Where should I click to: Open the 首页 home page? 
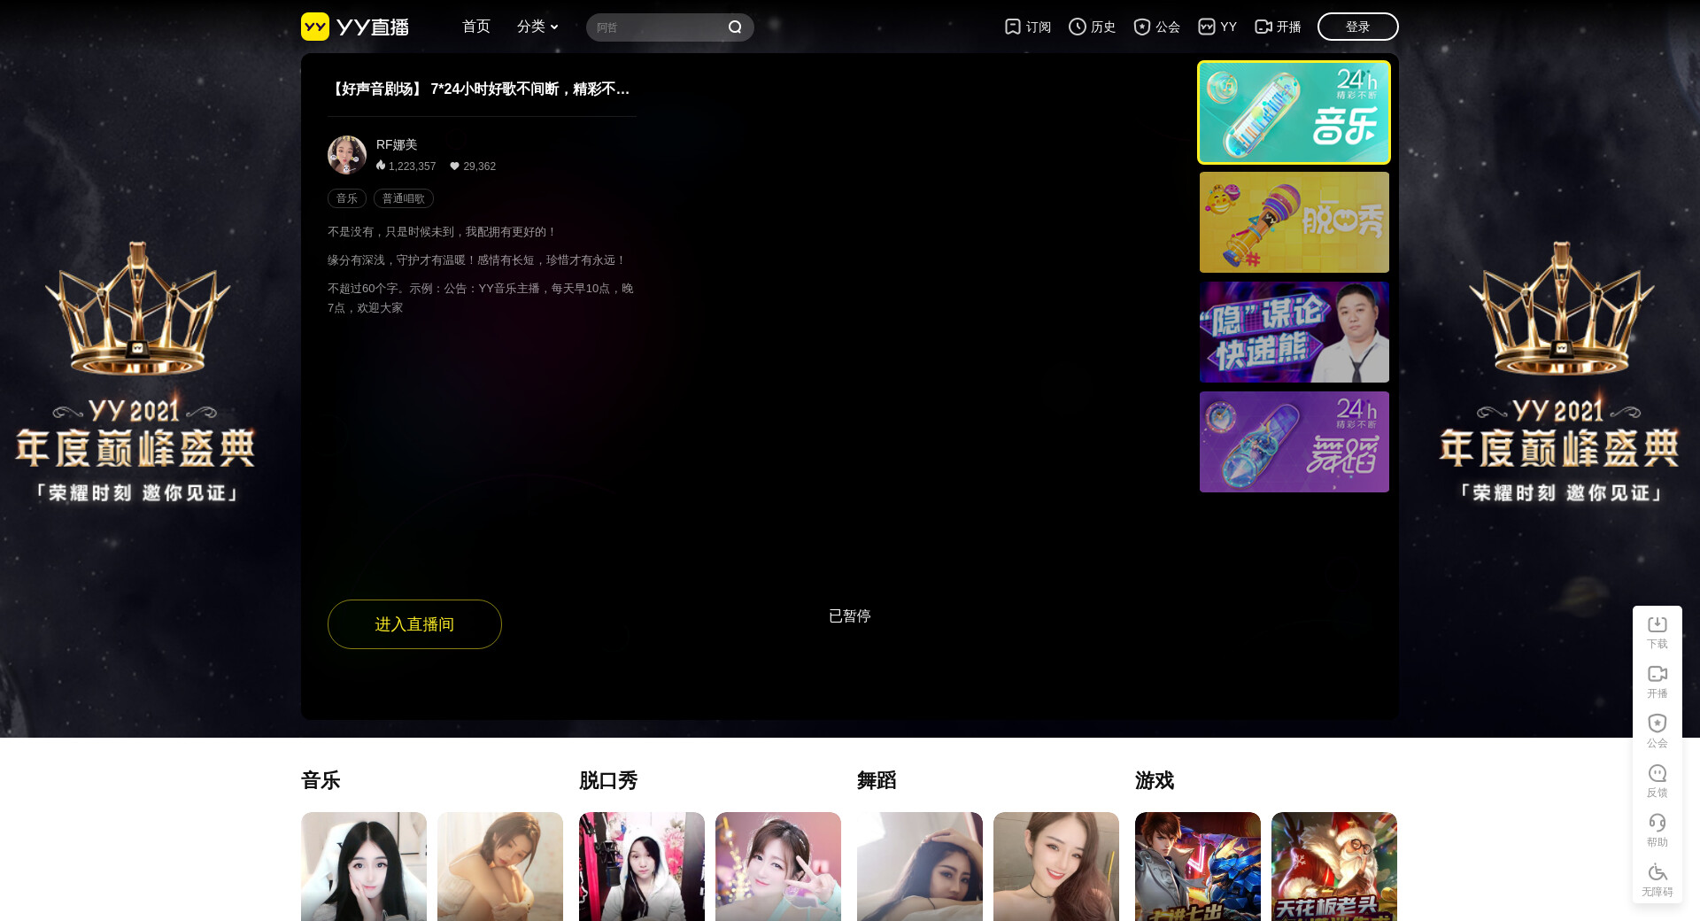coord(476,27)
